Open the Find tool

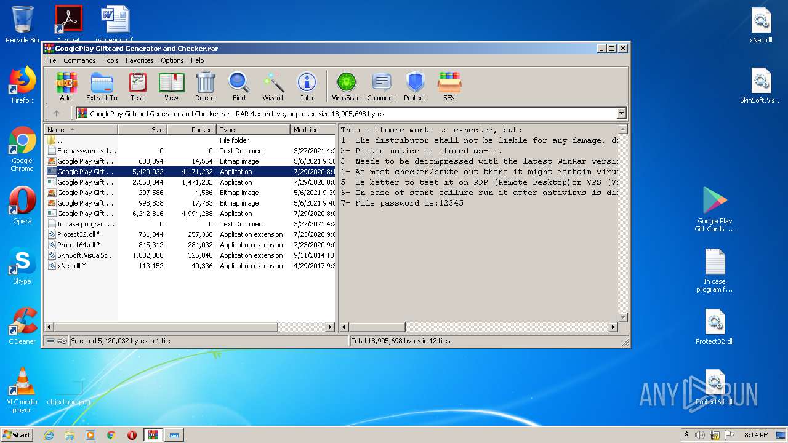(239, 86)
